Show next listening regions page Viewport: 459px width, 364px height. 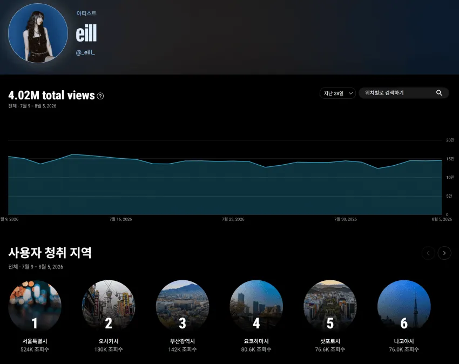(x=444, y=253)
